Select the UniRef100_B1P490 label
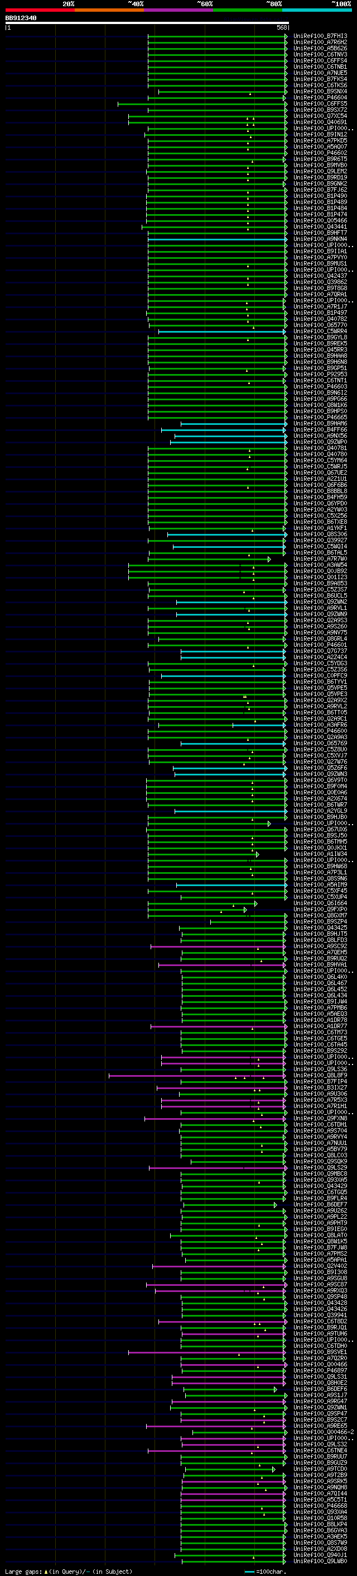The image size is (357, 1576). pos(320,196)
